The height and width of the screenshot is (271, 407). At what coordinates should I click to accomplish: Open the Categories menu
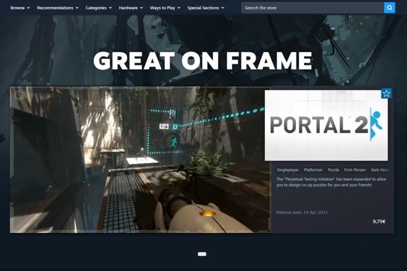coord(99,8)
